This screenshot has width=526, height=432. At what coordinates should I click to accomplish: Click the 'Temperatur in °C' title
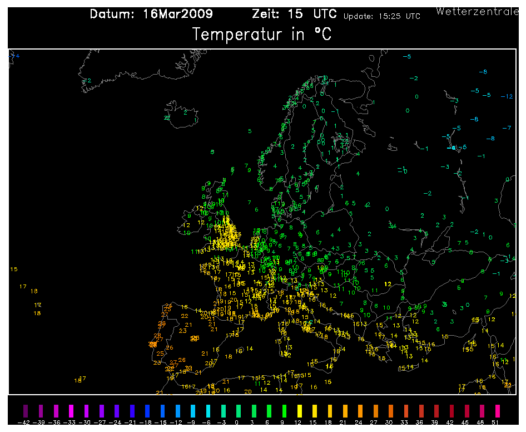262,35
